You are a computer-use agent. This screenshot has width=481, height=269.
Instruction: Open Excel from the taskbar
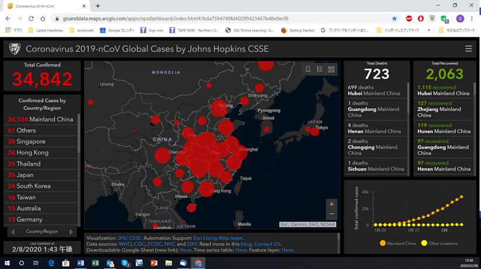coord(95,263)
